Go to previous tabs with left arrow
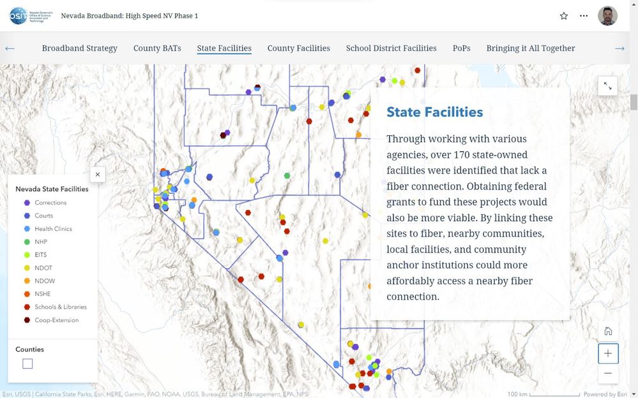The width and height of the screenshot is (638, 398). pos(10,48)
